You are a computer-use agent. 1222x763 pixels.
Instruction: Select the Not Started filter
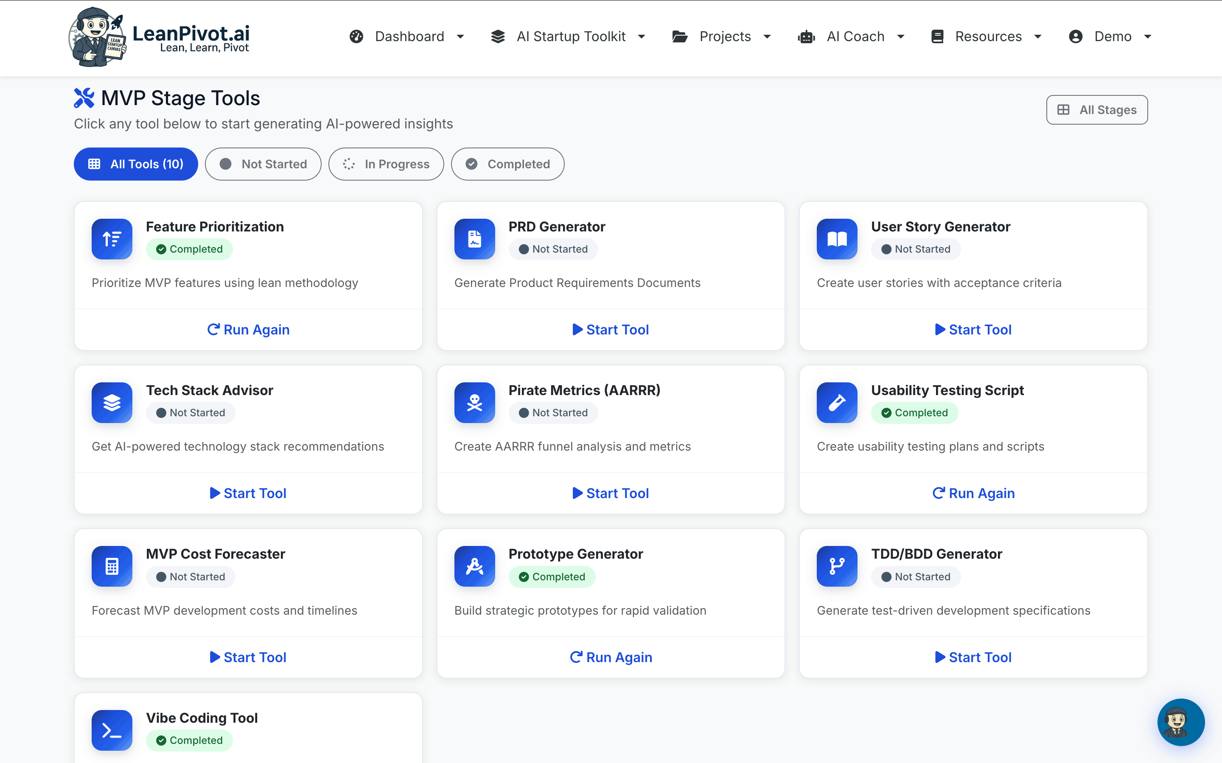point(263,164)
